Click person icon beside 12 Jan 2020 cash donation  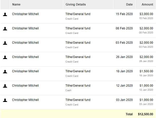pyautogui.click(x=5, y=86)
